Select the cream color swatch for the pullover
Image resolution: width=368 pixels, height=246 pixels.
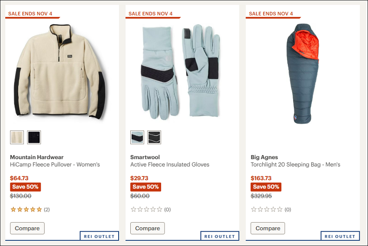click(x=17, y=137)
